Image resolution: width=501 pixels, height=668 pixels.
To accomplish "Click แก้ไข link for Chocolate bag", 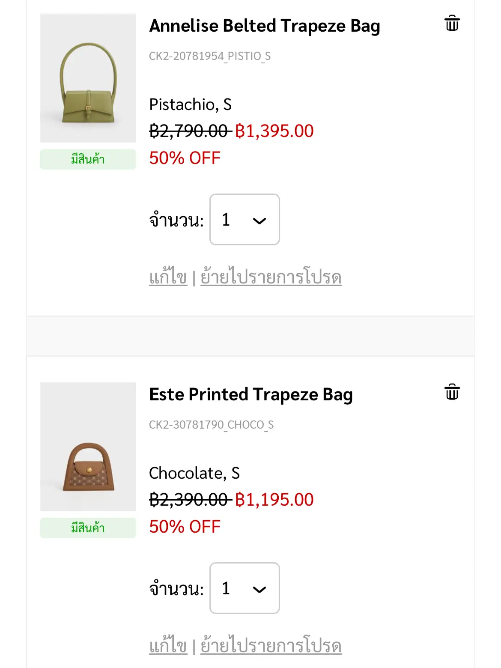I will tap(168, 645).
